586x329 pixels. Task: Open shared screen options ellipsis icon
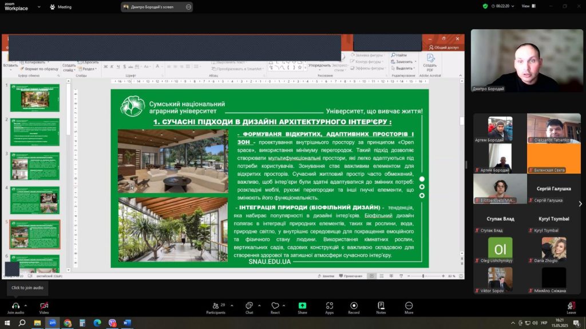point(188,7)
